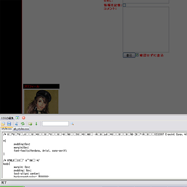The image size is (187, 187).
Task: Click inside the コメント text area
Action: [x=146, y=30]
